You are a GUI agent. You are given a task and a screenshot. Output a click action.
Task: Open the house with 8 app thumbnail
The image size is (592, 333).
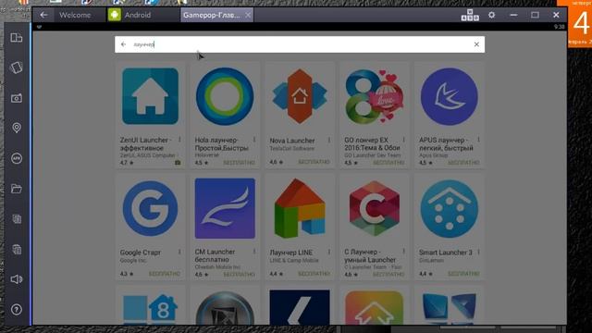150,310
